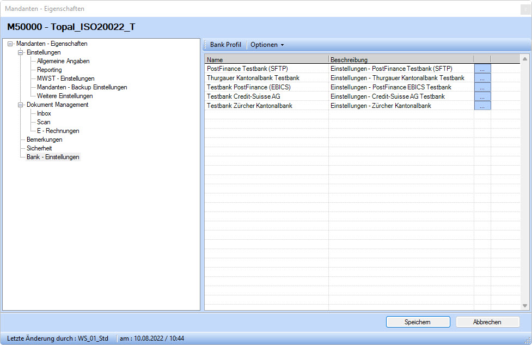Viewport: 532px width, 345px height.
Task: Close the Mandanten - Eigenschaften window
Action: point(525,9)
